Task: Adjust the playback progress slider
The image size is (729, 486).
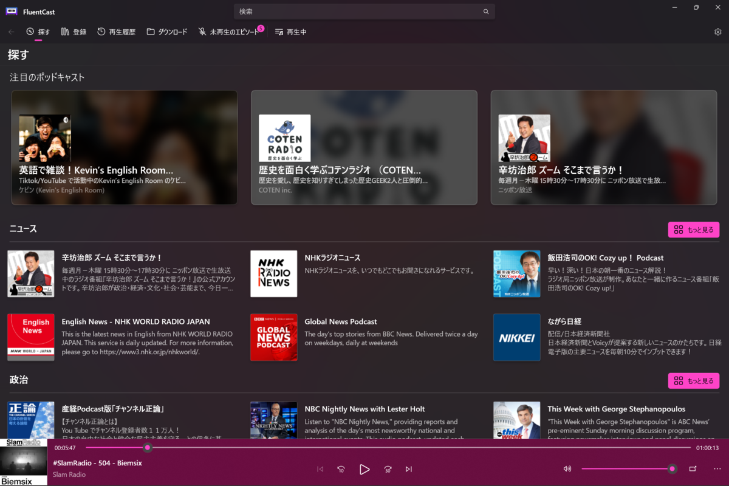Action: (388, 448)
